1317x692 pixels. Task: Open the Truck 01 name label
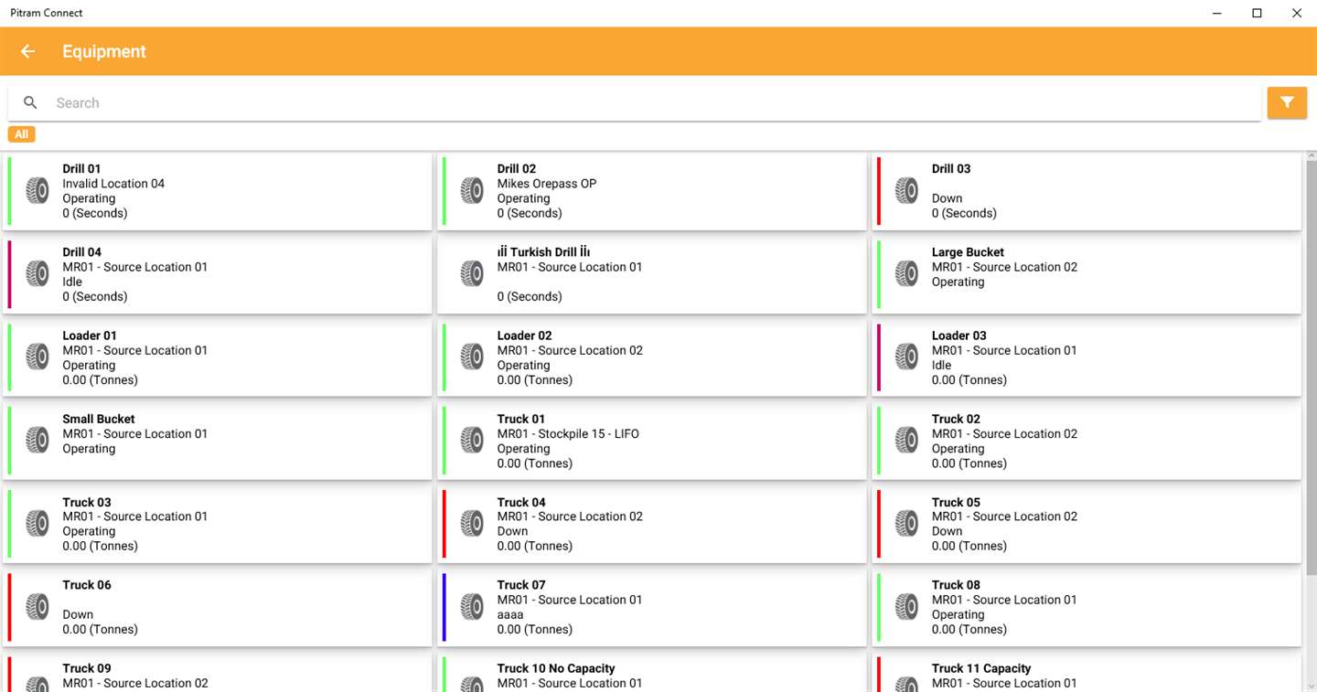[x=521, y=419]
